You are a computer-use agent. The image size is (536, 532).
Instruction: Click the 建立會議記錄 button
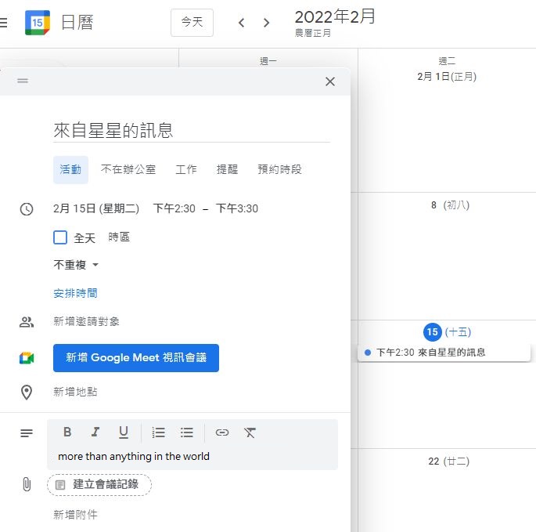click(99, 485)
